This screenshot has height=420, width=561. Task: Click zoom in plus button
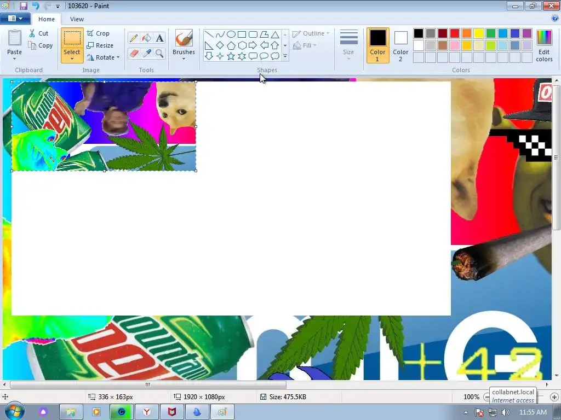click(x=554, y=397)
